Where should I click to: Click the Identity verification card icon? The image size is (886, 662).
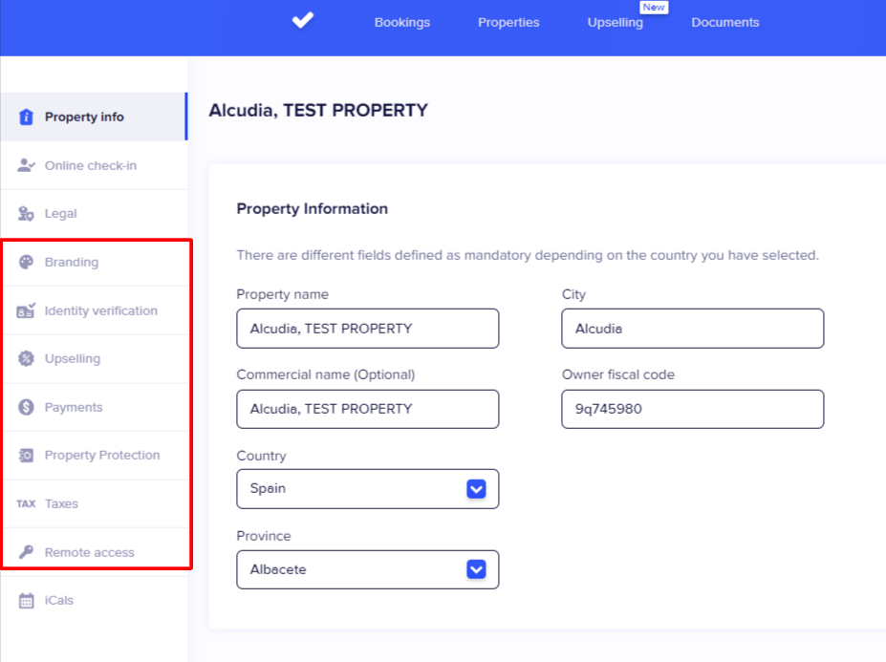point(27,310)
